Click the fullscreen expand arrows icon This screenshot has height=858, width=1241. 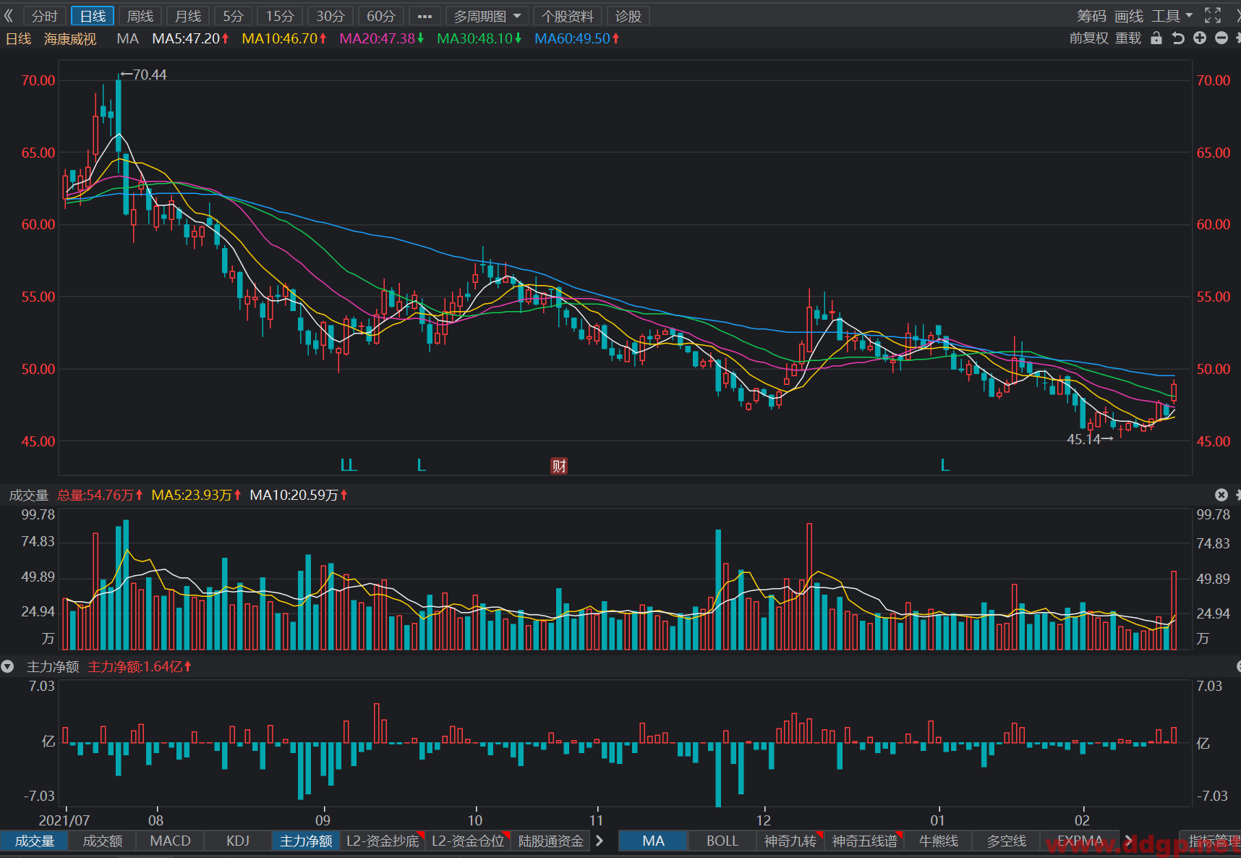1213,15
